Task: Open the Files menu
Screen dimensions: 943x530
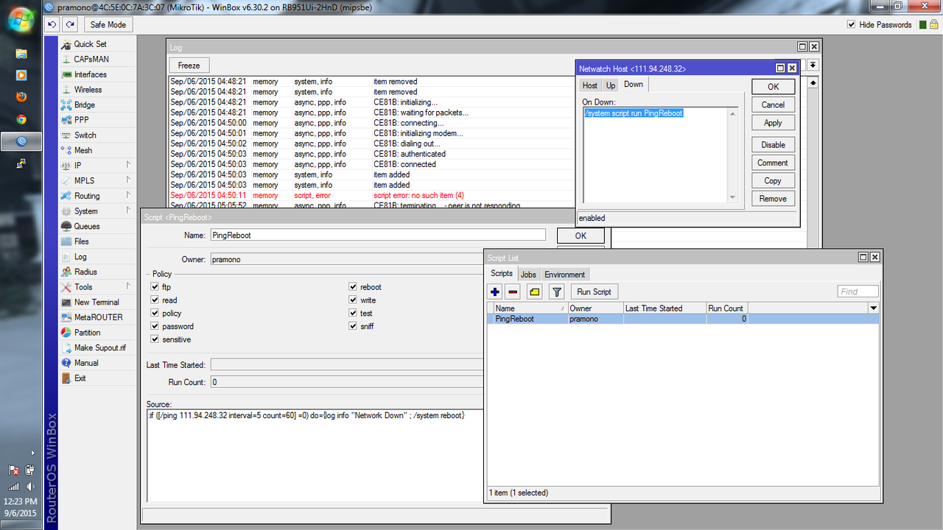Action: (81, 241)
